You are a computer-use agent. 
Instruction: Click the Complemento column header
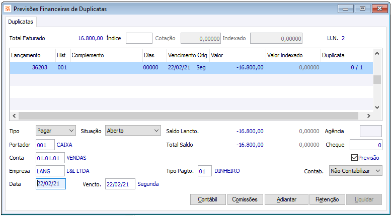[107, 55]
